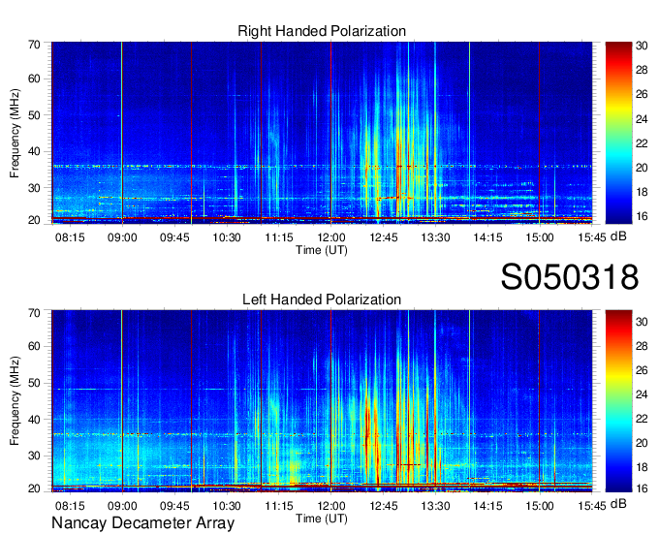
Task: Click the "22" value on Right Handed colorbar
Action: click(x=642, y=143)
